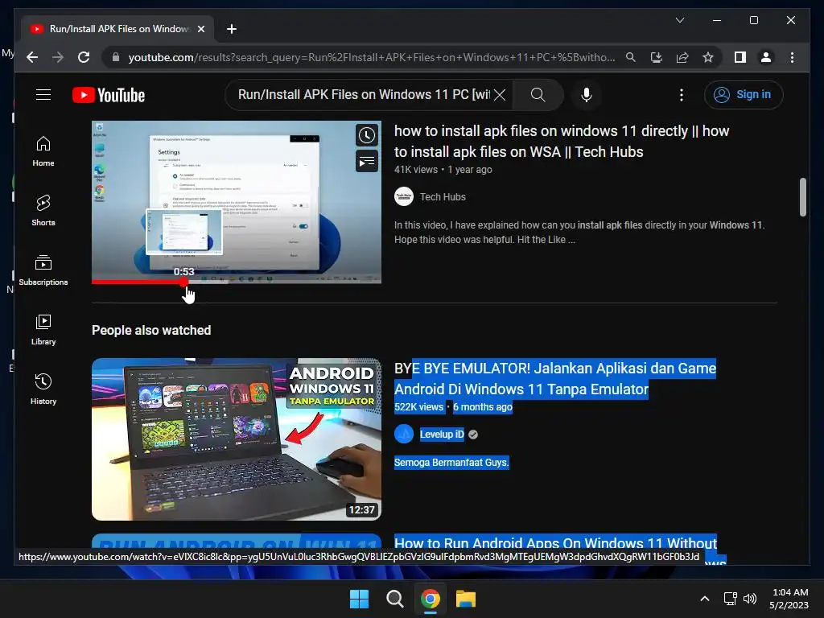This screenshot has width=824, height=618.
Task: Reload the page in Chrome
Action: pos(84,57)
